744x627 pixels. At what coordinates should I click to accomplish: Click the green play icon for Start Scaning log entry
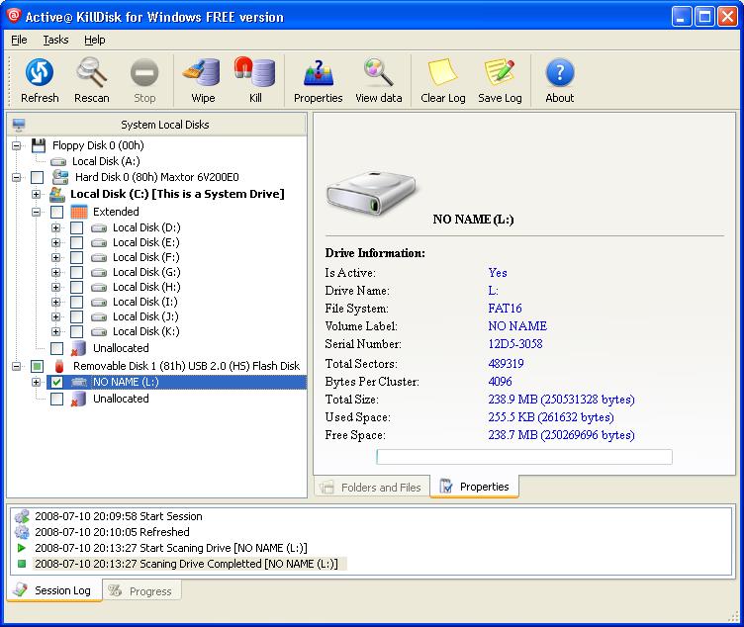[x=22, y=548]
